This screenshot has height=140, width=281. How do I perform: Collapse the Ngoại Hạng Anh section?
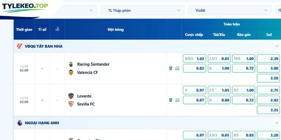tap(277, 123)
